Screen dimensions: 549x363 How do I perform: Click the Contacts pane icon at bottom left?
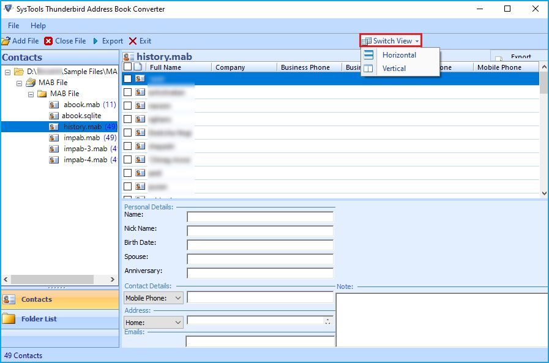[x=9, y=299]
